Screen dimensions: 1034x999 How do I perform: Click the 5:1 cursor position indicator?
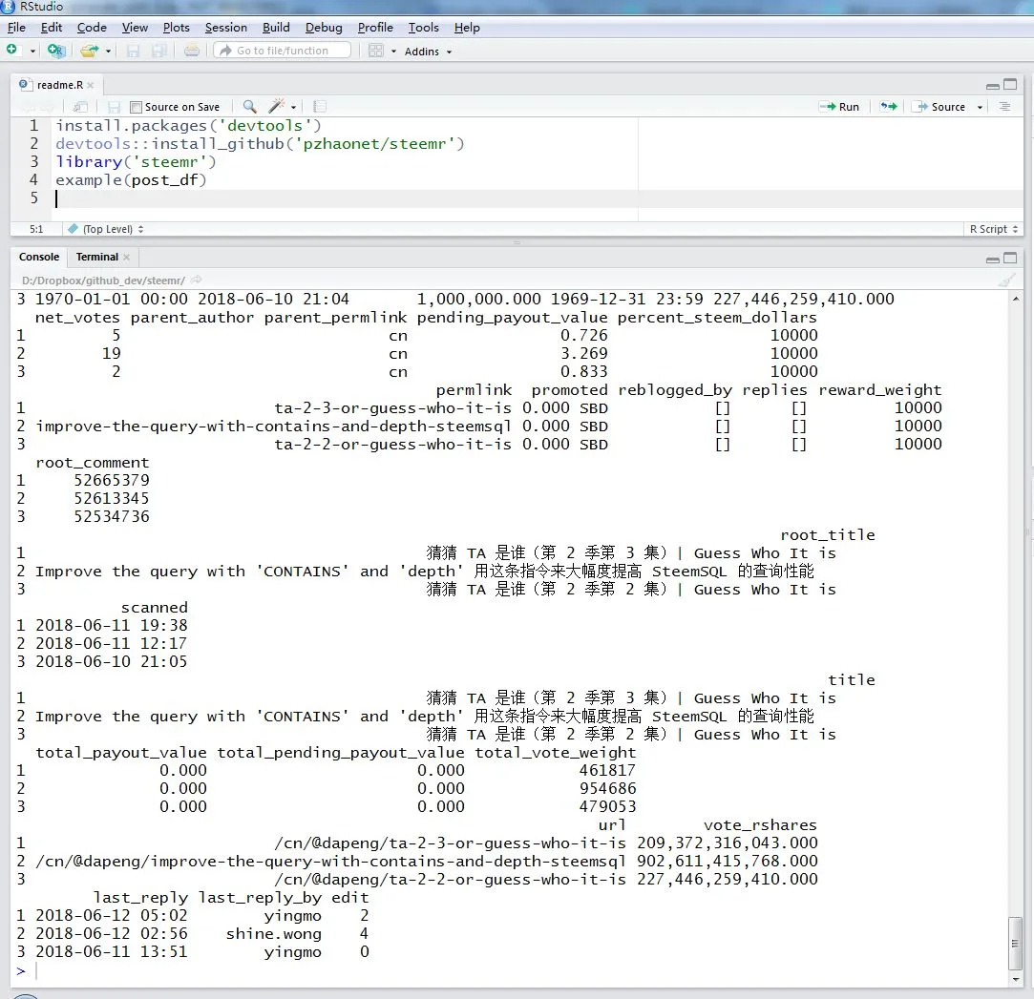[36, 229]
